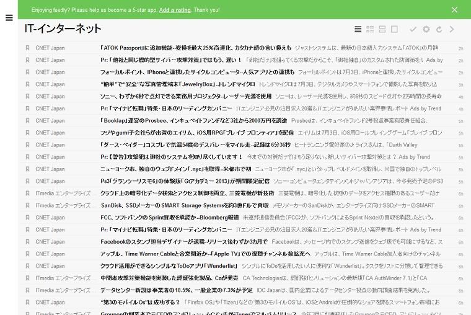Open the 三菱電機が新技術 headline
Image resolution: width=471 pixels, height=315 pixels.
[x=187, y=193]
